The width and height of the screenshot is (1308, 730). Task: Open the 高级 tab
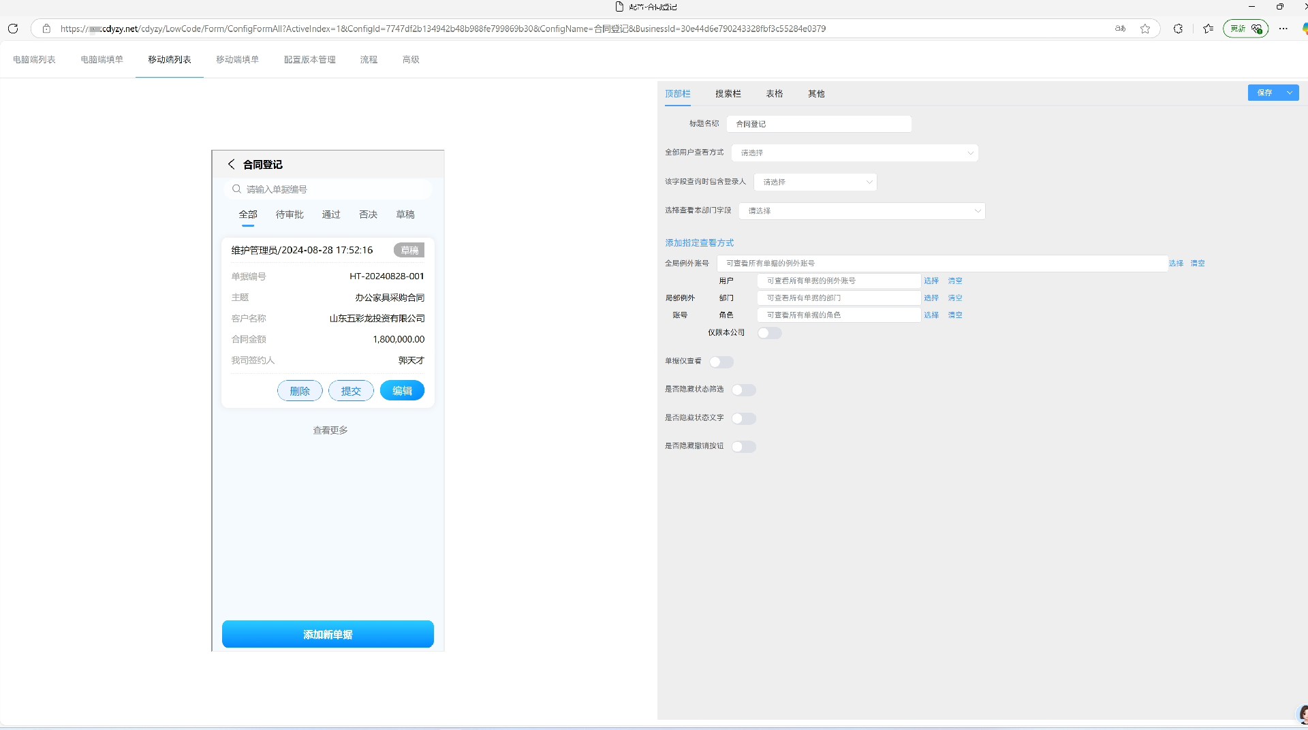(411, 60)
